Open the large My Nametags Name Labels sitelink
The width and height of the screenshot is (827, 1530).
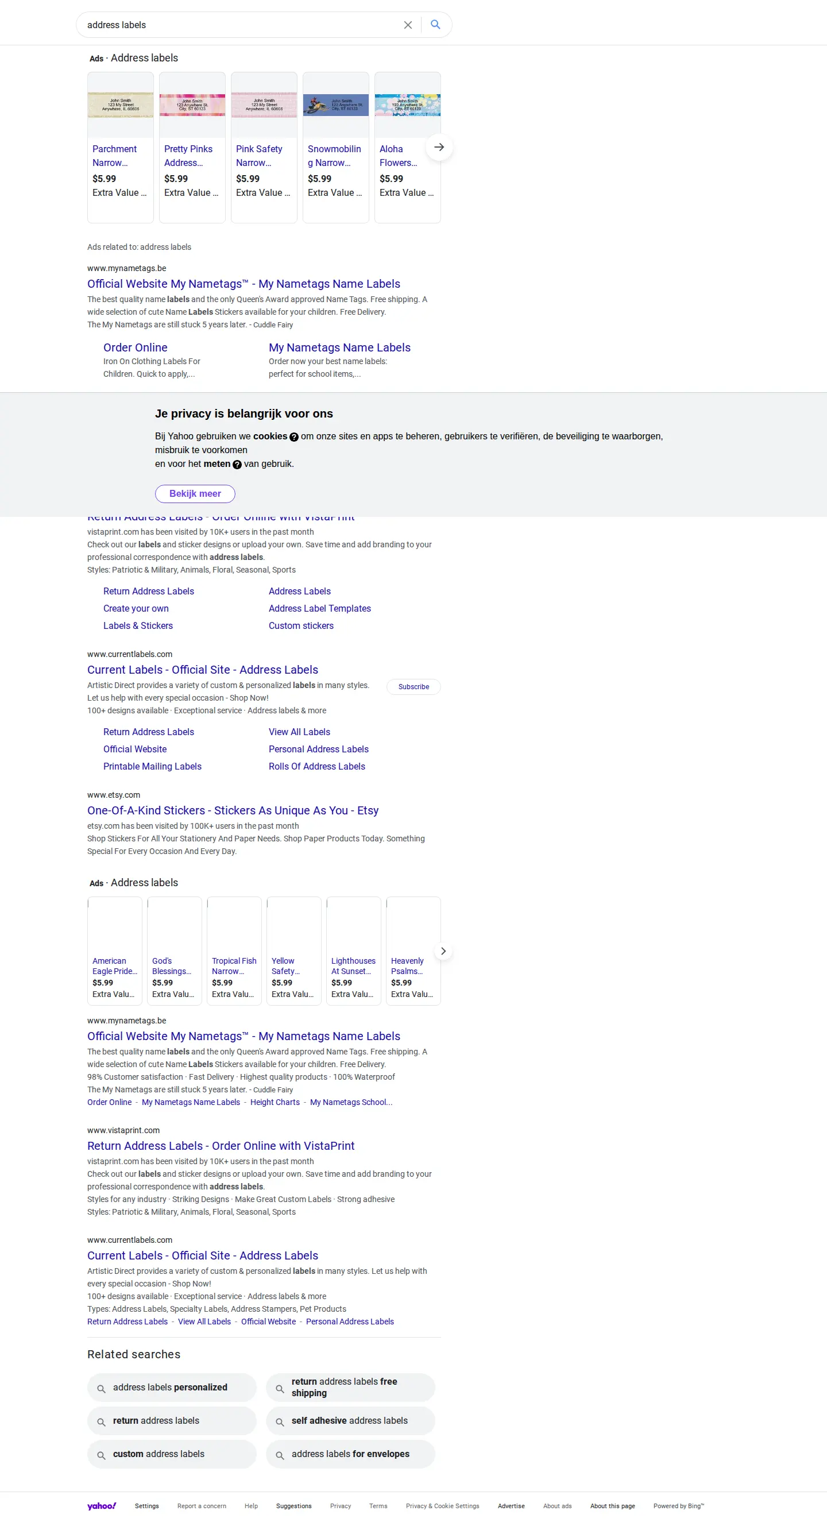click(339, 347)
